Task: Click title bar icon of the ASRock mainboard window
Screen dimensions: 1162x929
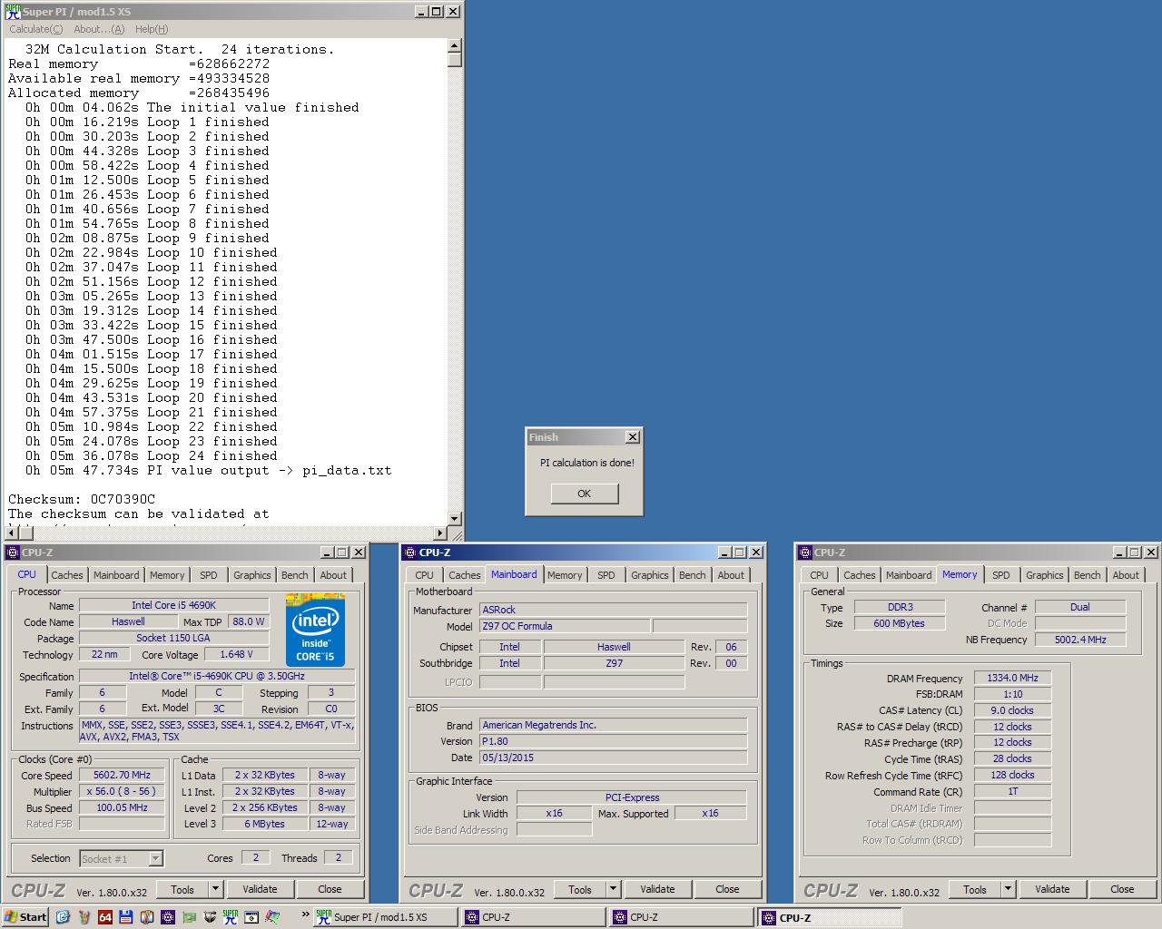Action: click(410, 553)
